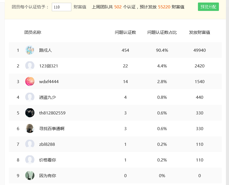
Task: Select member name 因为有你
Action: point(48,175)
